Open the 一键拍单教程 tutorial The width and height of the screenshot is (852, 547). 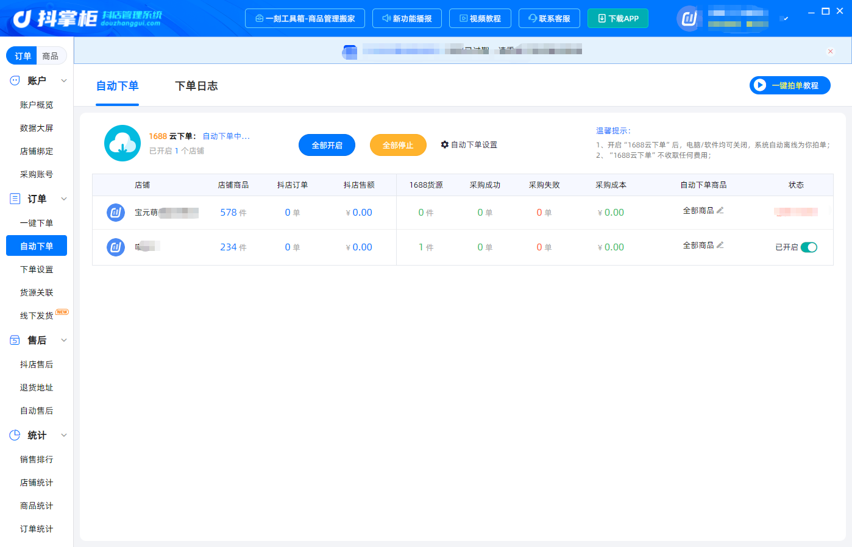click(790, 85)
